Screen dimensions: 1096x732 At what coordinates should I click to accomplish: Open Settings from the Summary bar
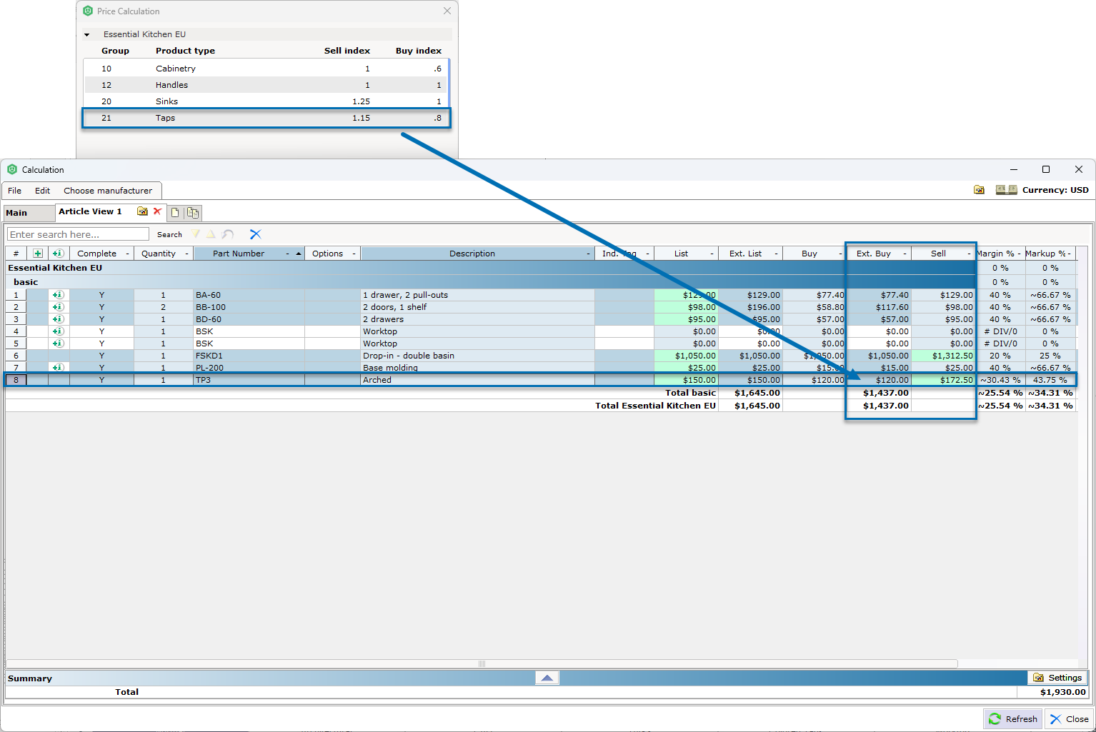1057,677
